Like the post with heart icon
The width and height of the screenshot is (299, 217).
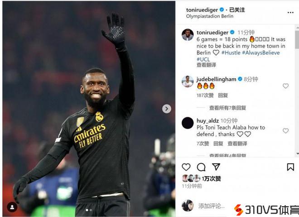click(x=186, y=167)
